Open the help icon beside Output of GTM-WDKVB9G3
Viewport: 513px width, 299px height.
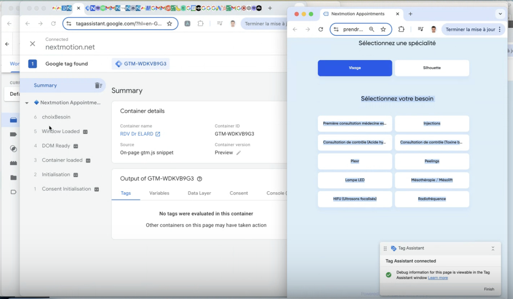coord(199,179)
